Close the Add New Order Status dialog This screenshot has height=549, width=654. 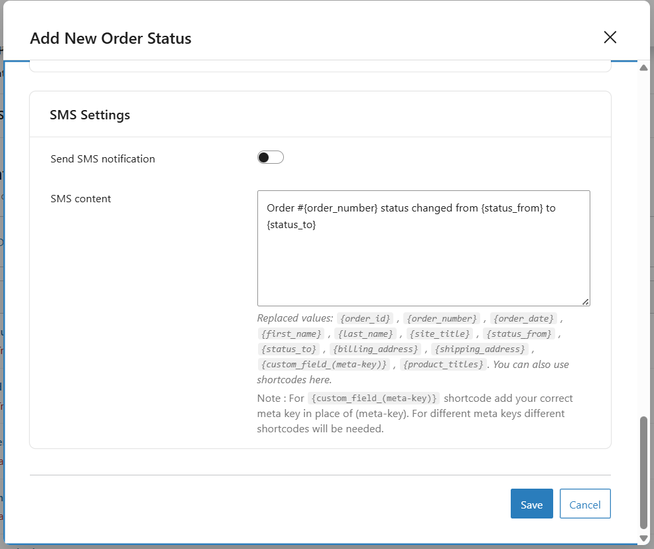610,37
